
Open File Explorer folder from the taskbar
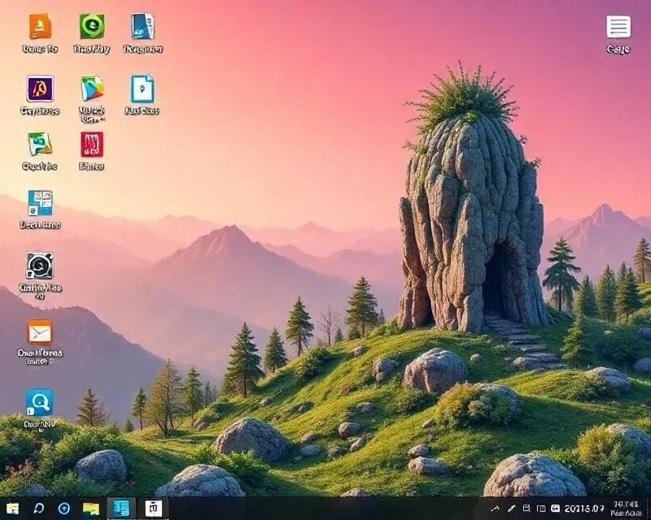[x=91, y=509]
